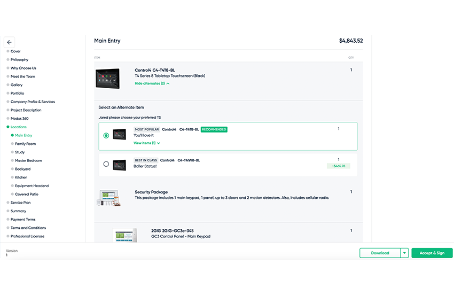Select the Most Popular C4-T4T8-BL radio
Screen dimensions: 454x294
click(106, 136)
